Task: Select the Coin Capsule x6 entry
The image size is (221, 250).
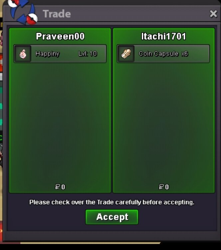Action: coord(163,54)
